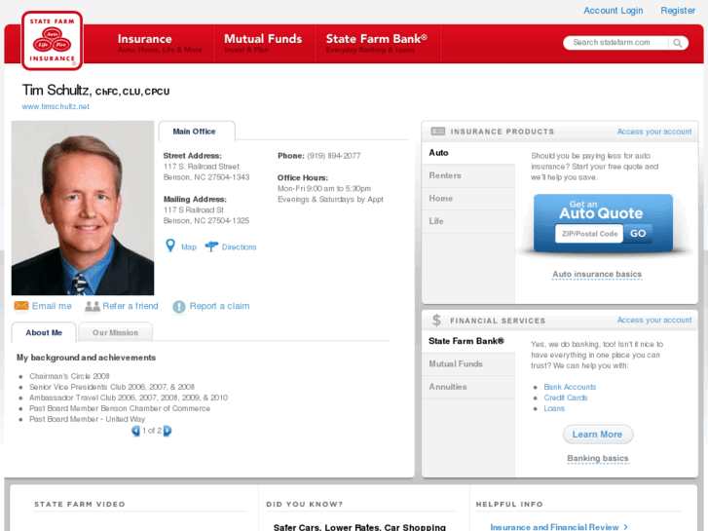This screenshot has height=531, width=708.
Task: Click the Financial Services dollar icon
Action: click(x=436, y=321)
